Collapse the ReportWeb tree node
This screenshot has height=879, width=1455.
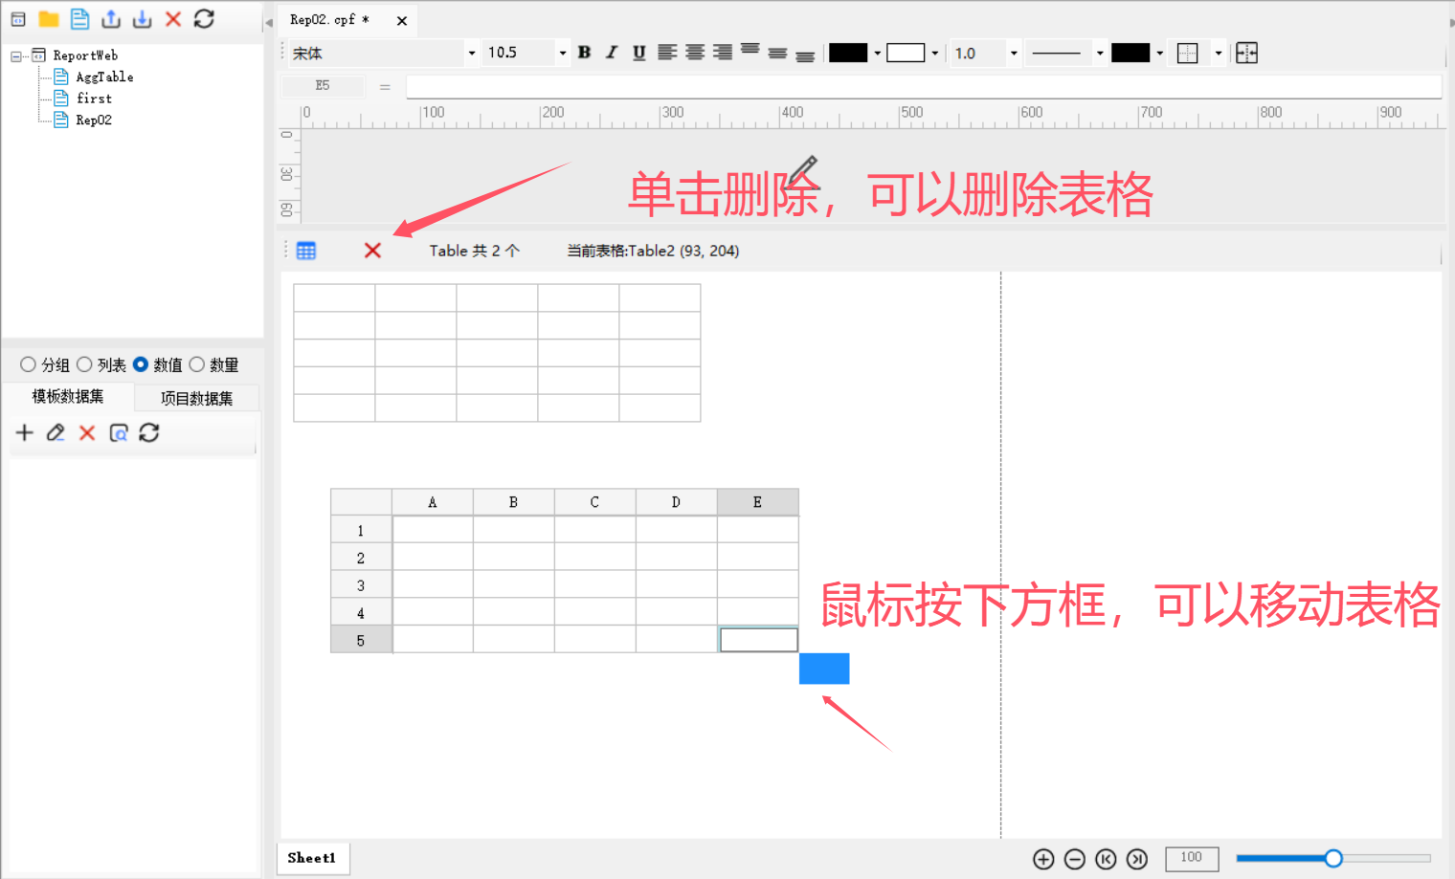pyautogui.click(x=15, y=56)
